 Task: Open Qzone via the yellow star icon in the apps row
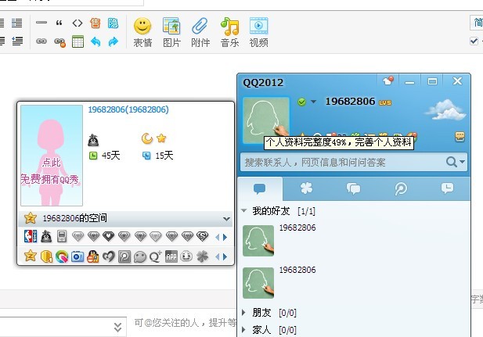(x=31, y=256)
